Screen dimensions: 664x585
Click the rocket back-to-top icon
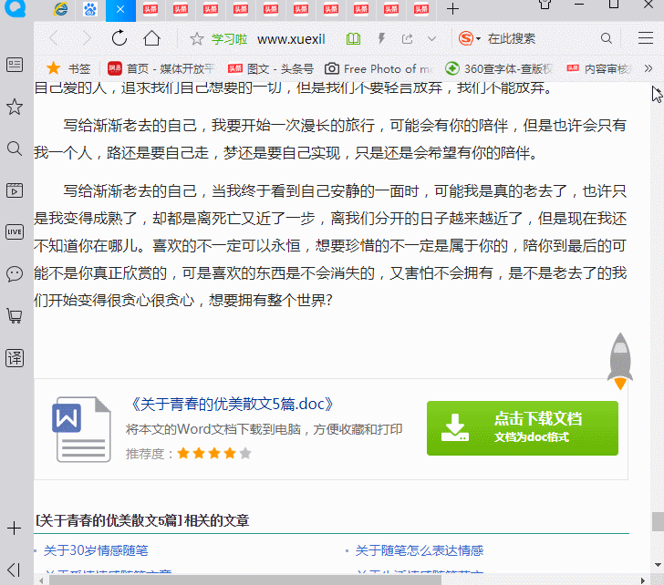tap(620, 361)
